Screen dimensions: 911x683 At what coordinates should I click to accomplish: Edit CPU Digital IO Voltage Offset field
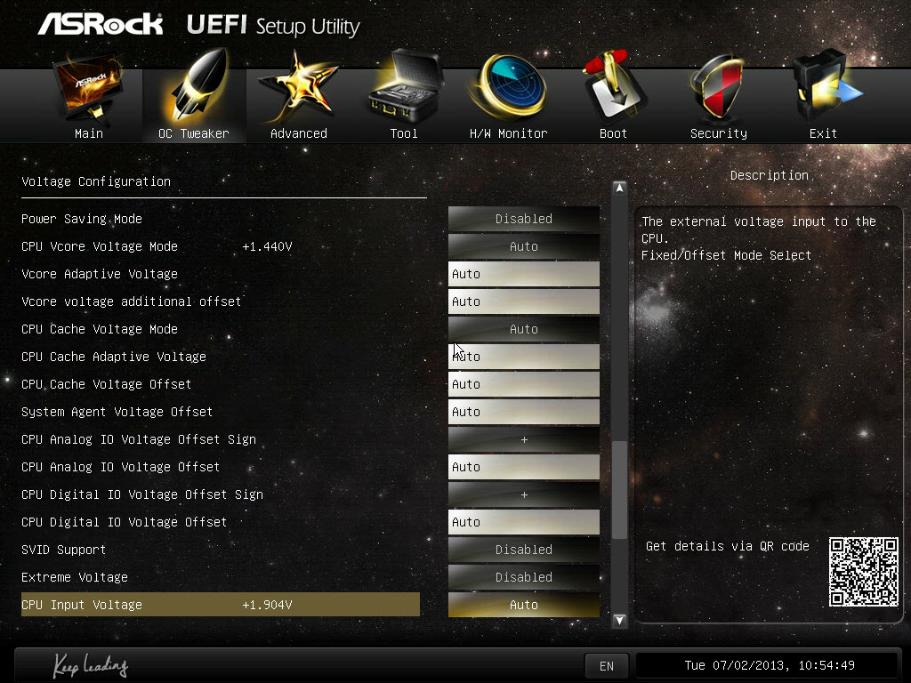(x=523, y=522)
